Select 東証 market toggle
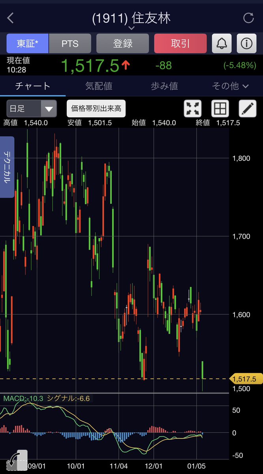The height and width of the screenshot is (474, 263). (x=28, y=43)
